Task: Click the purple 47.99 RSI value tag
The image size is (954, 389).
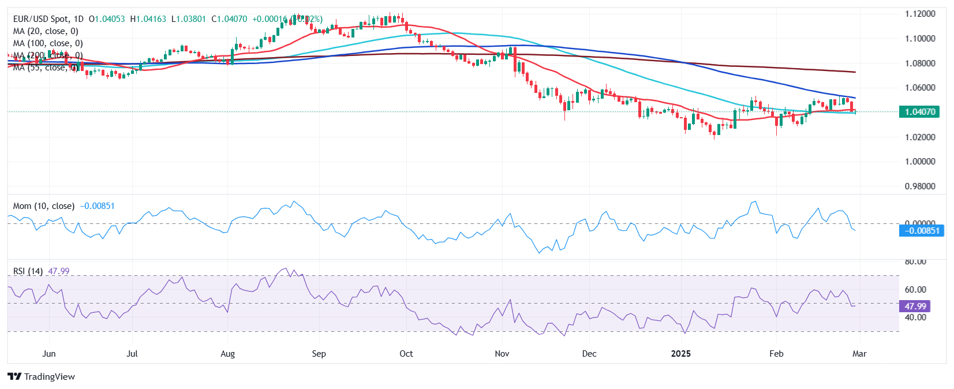Action: [x=915, y=306]
